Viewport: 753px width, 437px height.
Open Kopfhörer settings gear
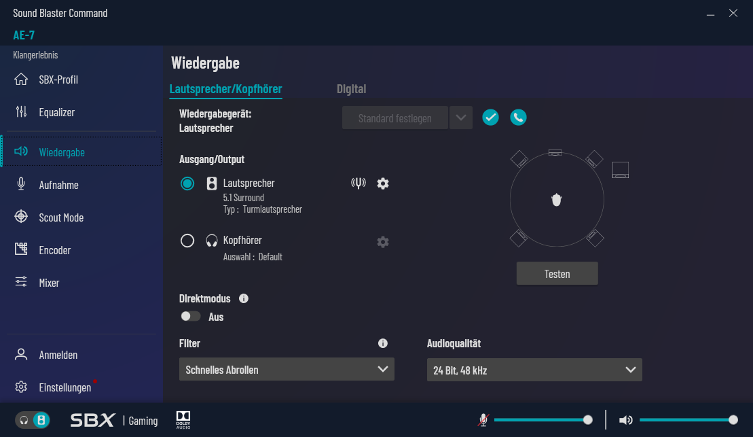pos(383,242)
